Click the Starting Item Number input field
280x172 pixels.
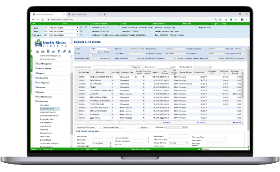point(110,67)
